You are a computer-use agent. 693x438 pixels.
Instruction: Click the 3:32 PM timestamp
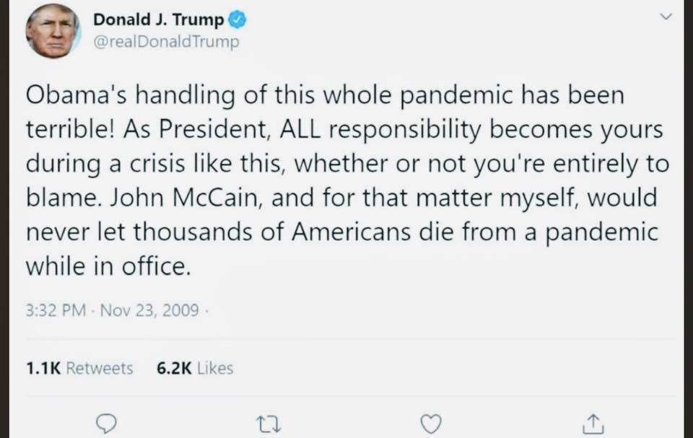coord(56,310)
